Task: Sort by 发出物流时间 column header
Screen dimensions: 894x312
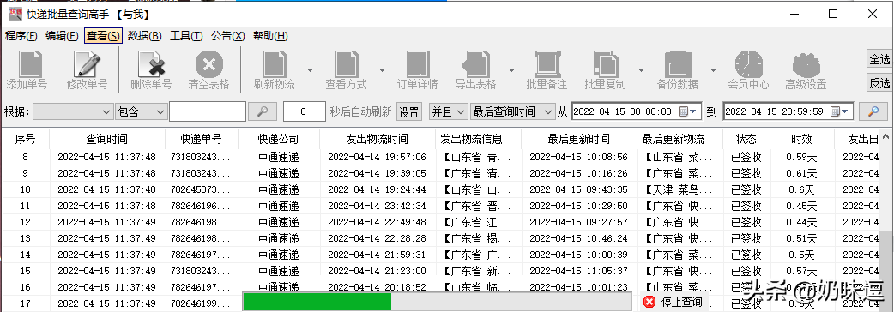Action: tap(377, 139)
